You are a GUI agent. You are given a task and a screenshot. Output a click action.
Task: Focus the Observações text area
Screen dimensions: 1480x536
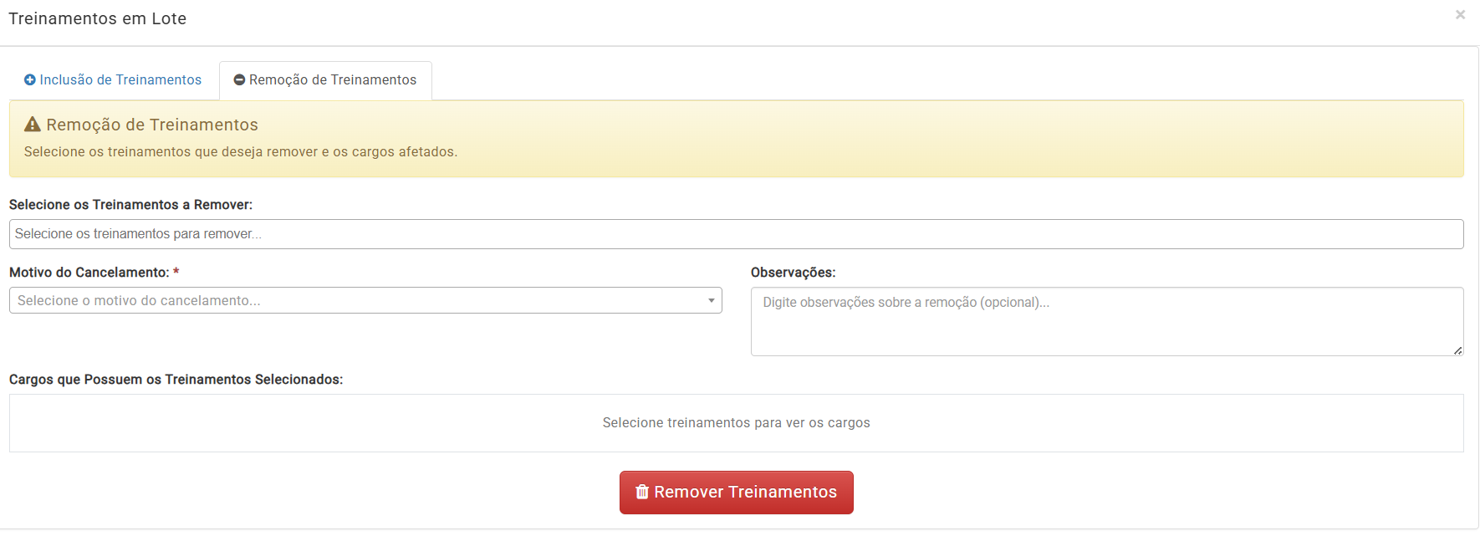pyautogui.click(x=1105, y=322)
